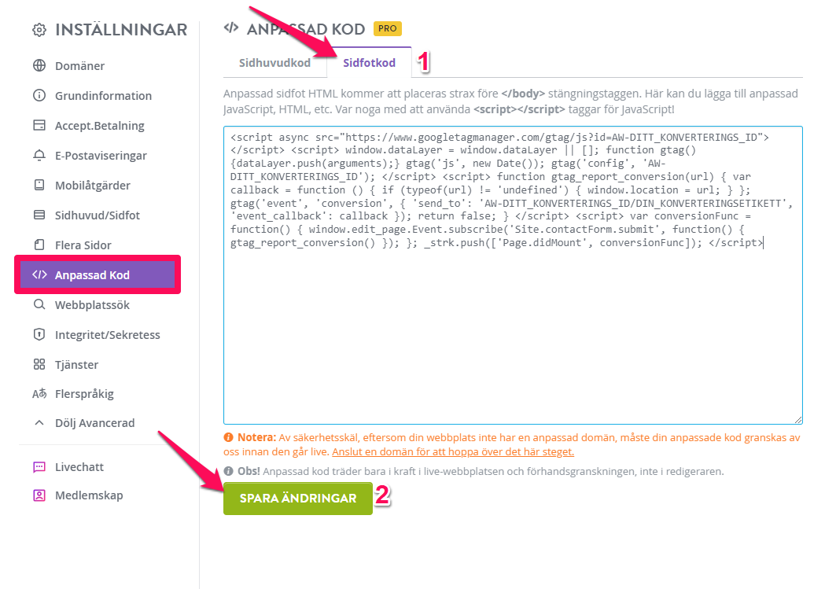Click the orange warning icon before Notera
The image size is (825, 589).
tap(228, 437)
